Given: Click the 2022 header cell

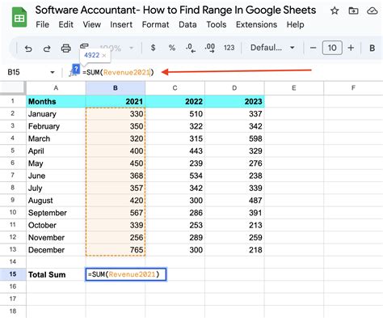Looking at the screenshot, I should [x=175, y=101].
